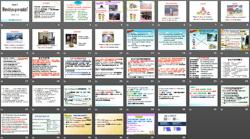Viewport: 250px width, 139px height.
Task: Select slide 5 stayed at home thumbnail
Action: tap(141, 11)
